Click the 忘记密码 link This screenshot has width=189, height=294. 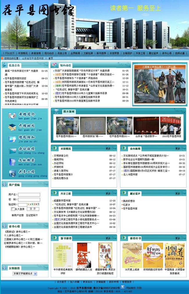point(32,215)
